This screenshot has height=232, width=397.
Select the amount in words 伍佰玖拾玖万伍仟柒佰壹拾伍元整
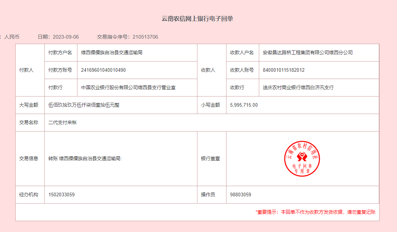click(x=84, y=105)
